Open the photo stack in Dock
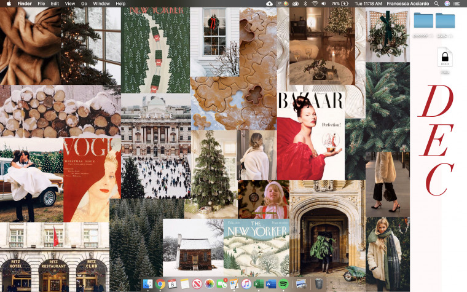The height and width of the screenshot is (292, 467). point(301,284)
